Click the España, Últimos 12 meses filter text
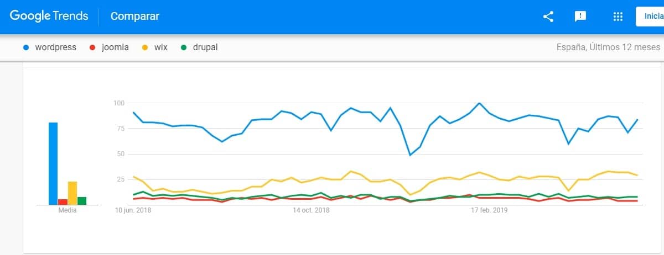Viewport: 664px width, 255px height. [x=608, y=47]
